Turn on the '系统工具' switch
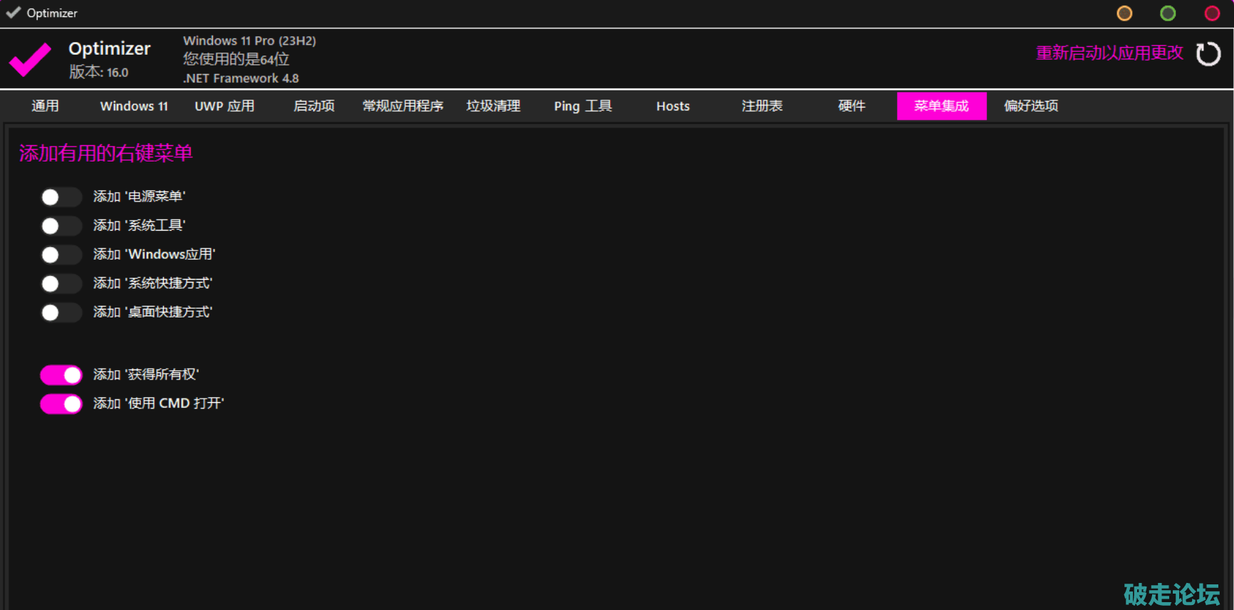Image resolution: width=1234 pixels, height=610 pixels. tap(61, 226)
